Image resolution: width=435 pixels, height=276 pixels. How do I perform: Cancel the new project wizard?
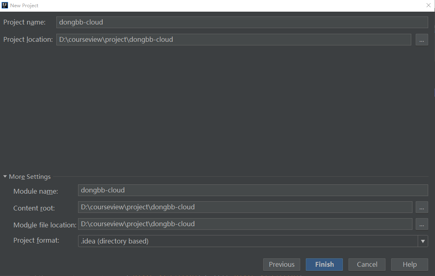pyautogui.click(x=367, y=264)
